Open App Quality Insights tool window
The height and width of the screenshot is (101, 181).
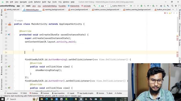pyautogui.click(x=85, y=93)
